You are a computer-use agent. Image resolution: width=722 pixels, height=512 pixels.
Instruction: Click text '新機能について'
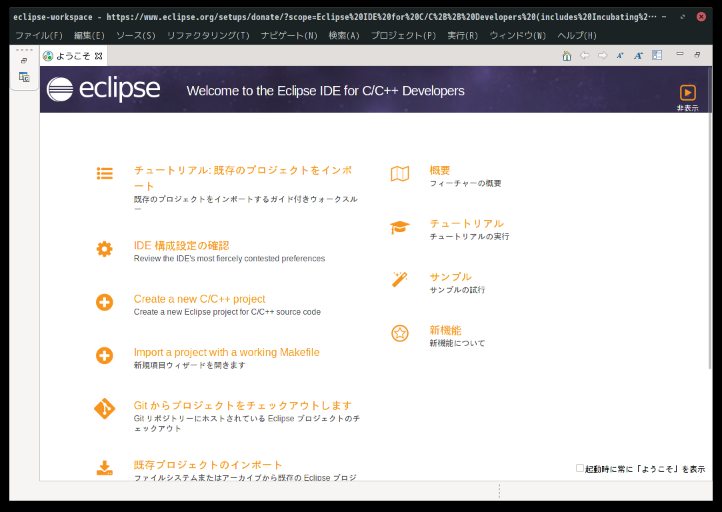click(457, 343)
